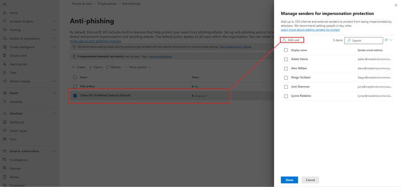The height and width of the screenshot is (187, 401).
Task: Collapse the Identities section chevron
Action: click(54, 114)
